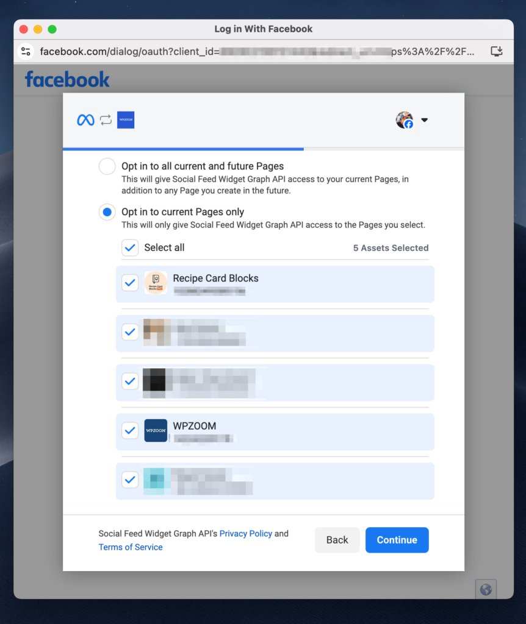Screen dimensions: 526x624
Task: Select 'Opt in to current Pages only' radio
Action: [107, 212]
